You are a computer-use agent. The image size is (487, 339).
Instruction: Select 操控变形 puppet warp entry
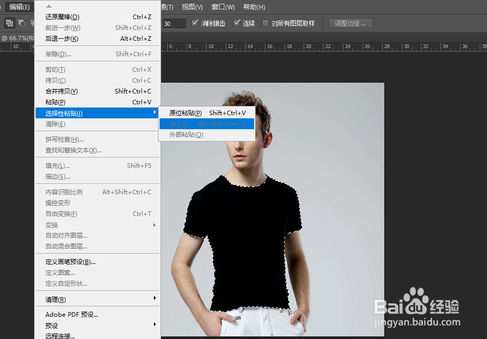coord(98,203)
